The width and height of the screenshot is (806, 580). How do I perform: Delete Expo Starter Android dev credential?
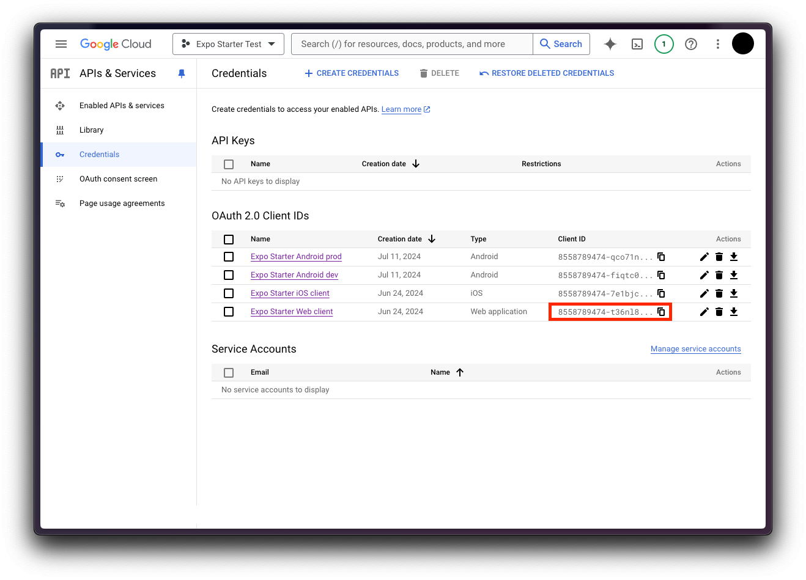[719, 275]
